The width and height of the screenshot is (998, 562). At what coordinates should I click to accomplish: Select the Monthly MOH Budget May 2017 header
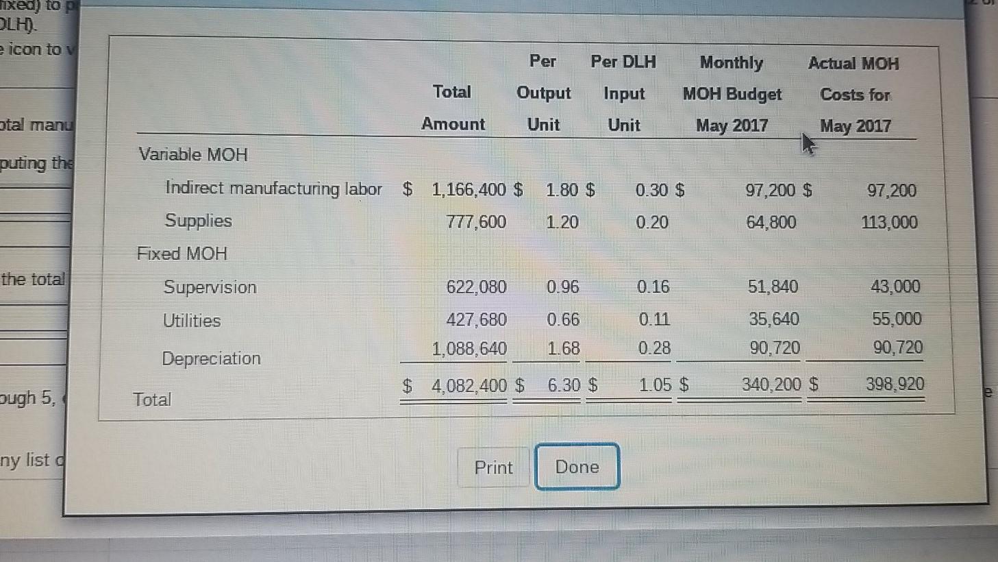point(731,94)
